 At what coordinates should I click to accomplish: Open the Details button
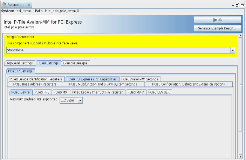(218, 20)
